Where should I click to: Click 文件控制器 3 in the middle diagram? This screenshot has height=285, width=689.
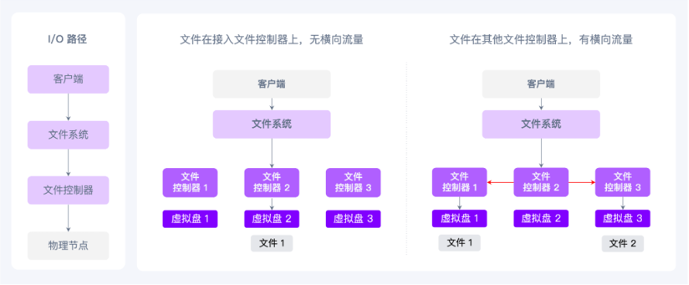tap(353, 182)
